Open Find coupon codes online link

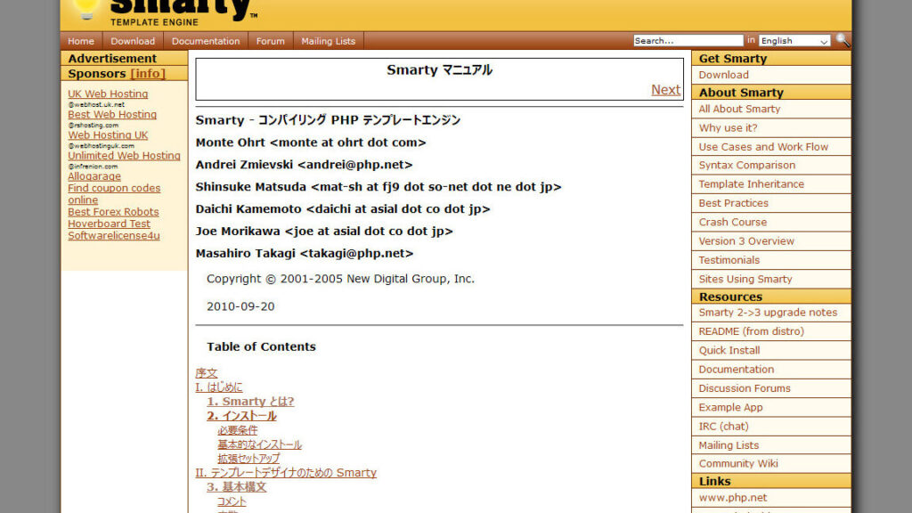point(114,193)
